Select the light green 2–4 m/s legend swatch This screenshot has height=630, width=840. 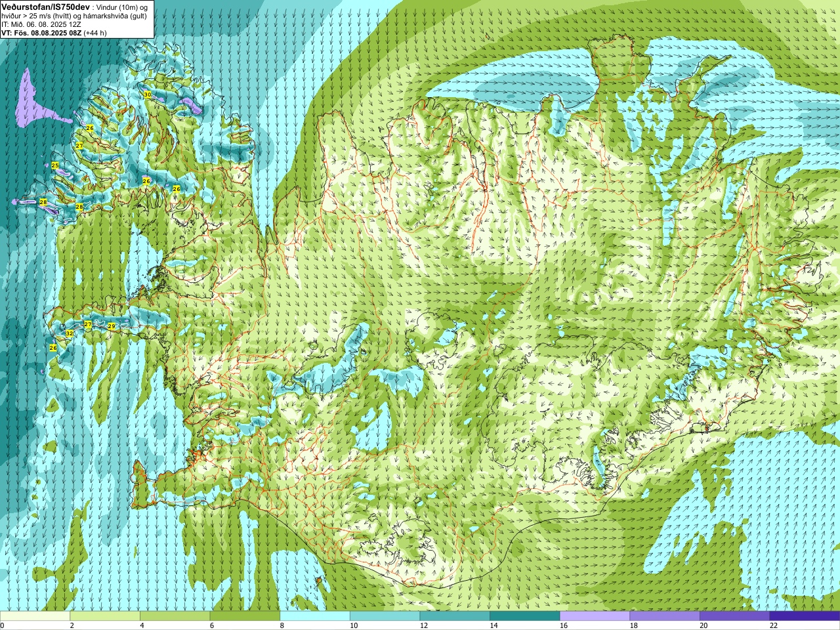pos(105,616)
